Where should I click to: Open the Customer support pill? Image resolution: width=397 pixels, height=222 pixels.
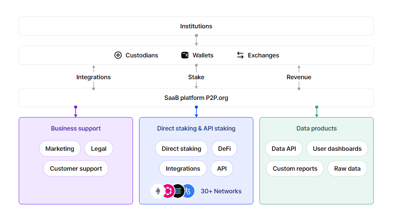76,168
